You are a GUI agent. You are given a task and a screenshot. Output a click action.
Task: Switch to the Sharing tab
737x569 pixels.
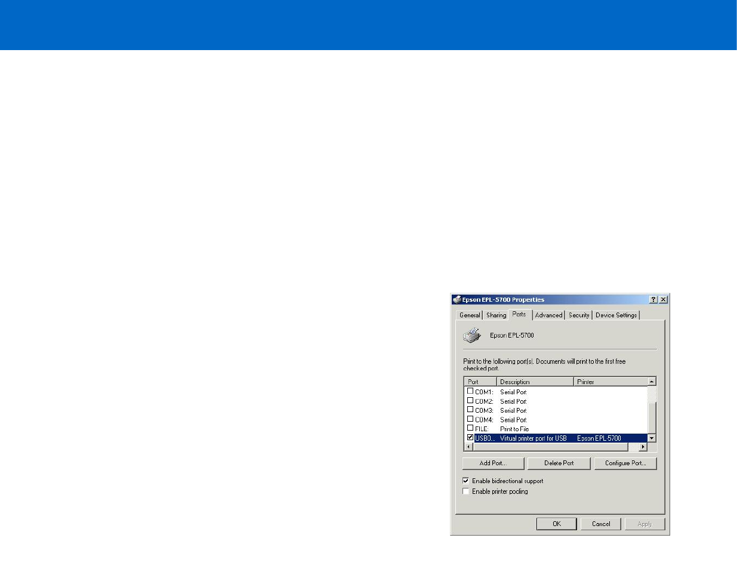click(496, 315)
